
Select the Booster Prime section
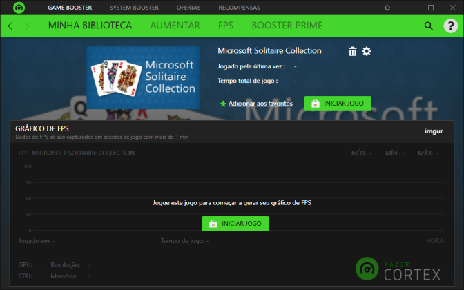[287, 26]
